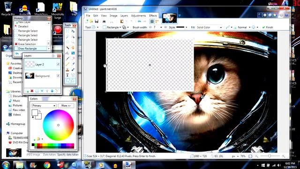
Task: Click the More >> button in Colors
Action: (66, 106)
